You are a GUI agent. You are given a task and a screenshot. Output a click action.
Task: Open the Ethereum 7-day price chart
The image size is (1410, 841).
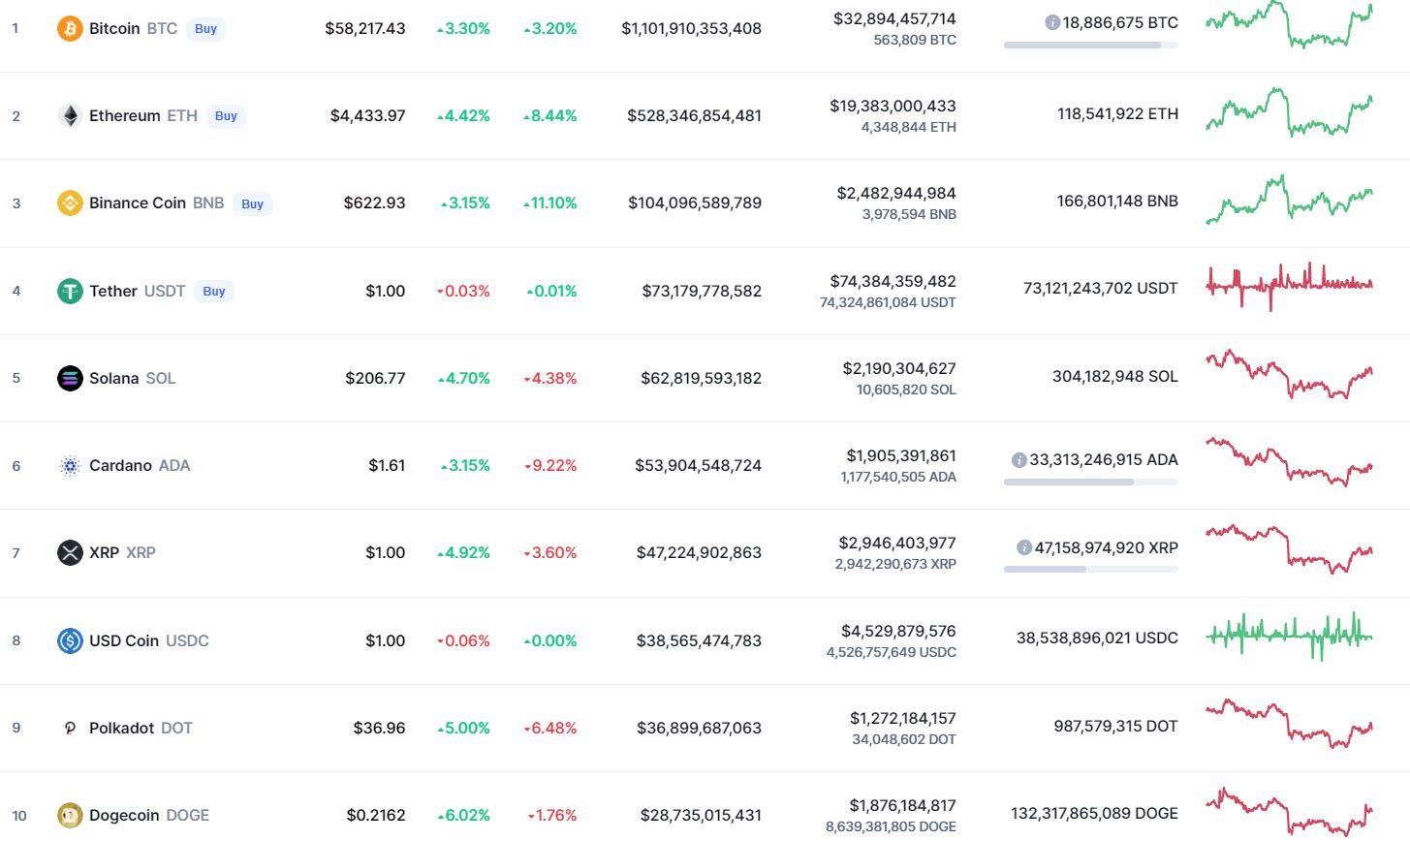point(1289,113)
